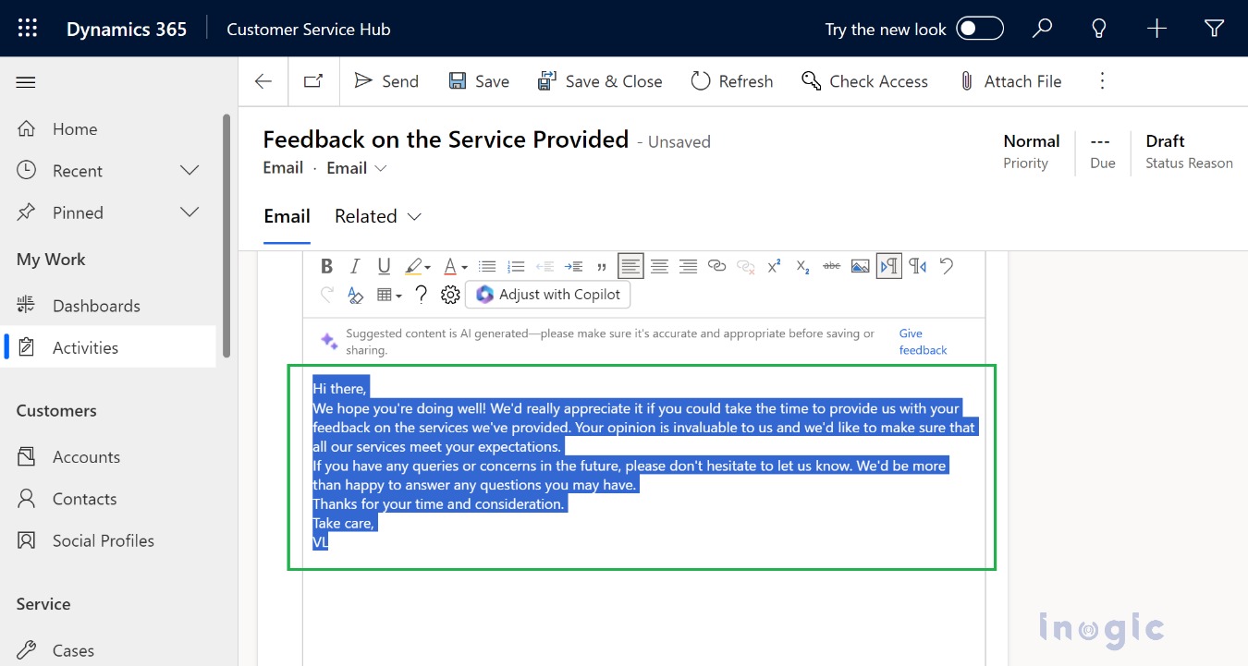Toggle bold formatting on selected text
Screen dimensions: 1248x666
326,266
